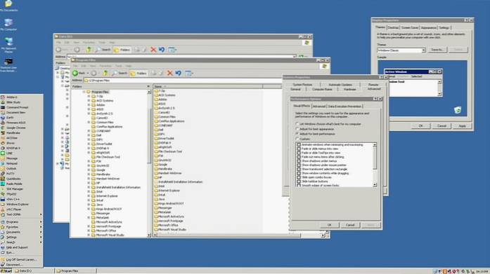
Task: Click Recycle Bin icon in theme sample preview
Action: [x=458, y=109]
